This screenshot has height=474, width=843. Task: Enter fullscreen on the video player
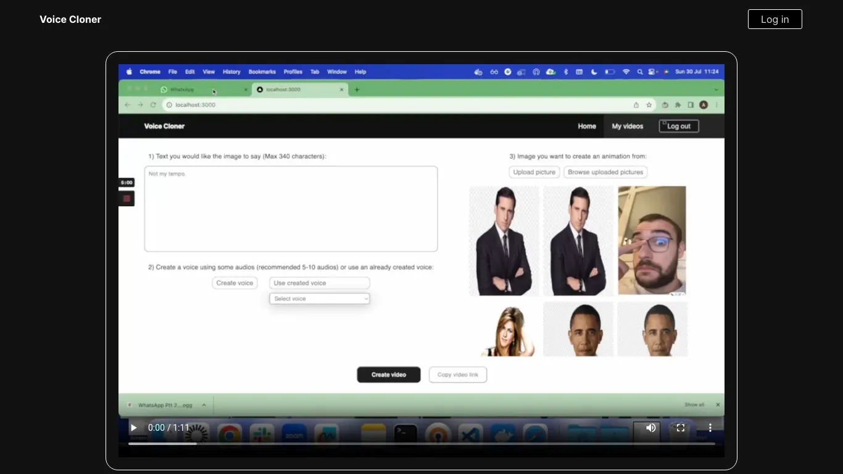coord(681,428)
